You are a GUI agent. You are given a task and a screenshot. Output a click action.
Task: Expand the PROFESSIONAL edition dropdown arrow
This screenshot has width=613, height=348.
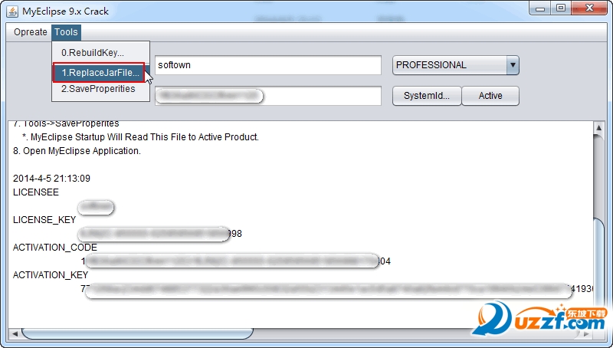click(x=513, y=65)
